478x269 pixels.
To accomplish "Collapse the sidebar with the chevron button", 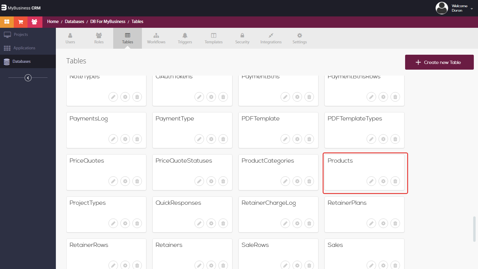I will pyautogui.click(x=28, y=78).
